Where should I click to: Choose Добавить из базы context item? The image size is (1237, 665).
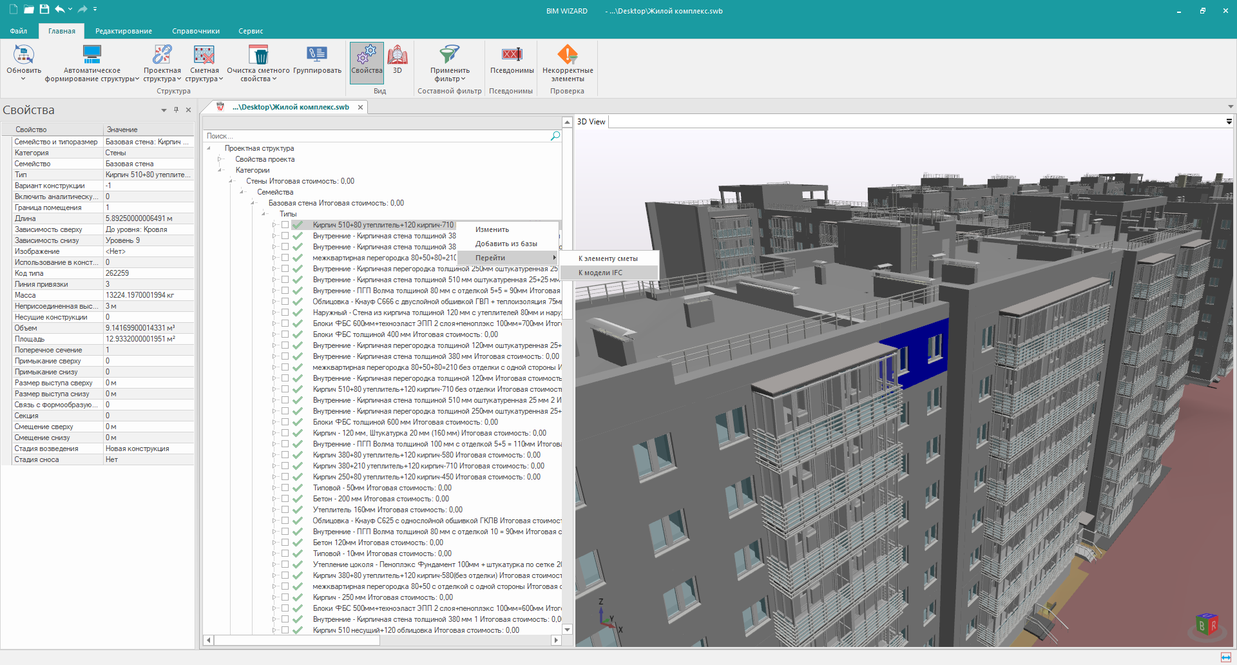coord(508,244)
